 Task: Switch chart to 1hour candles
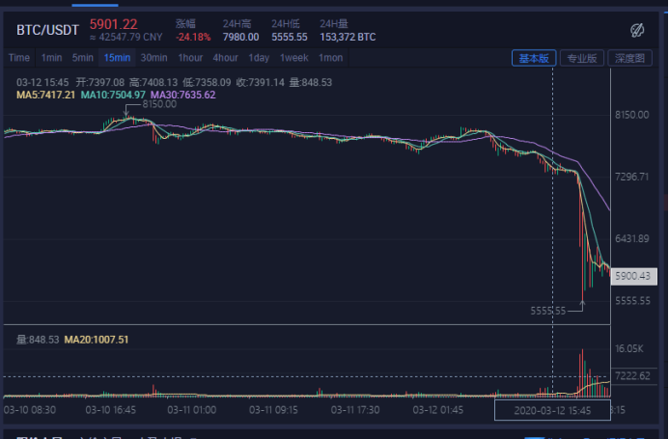190,58
